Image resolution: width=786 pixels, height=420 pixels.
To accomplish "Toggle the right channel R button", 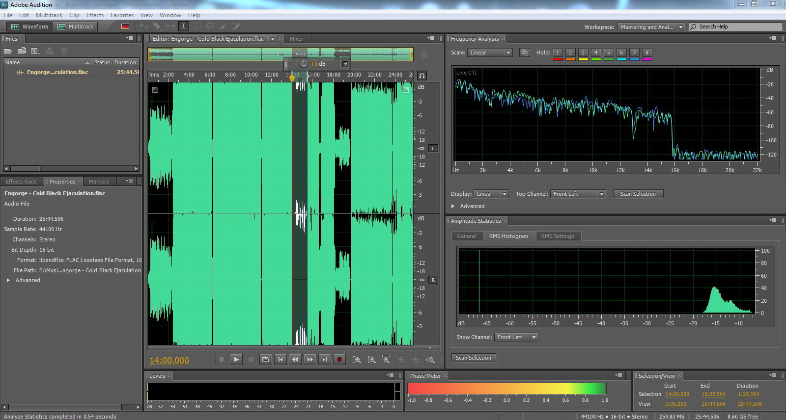I will pyautogui.click(x=433, y=280).
